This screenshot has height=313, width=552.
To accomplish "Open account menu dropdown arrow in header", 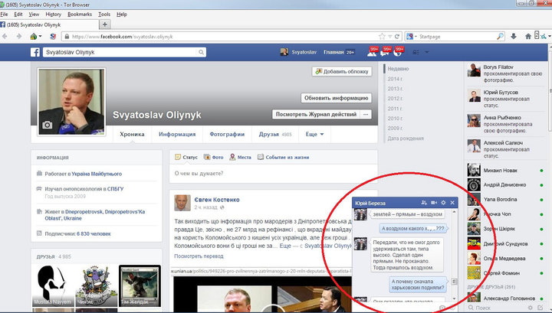I will pyautogui.click(x=428, y=53).
